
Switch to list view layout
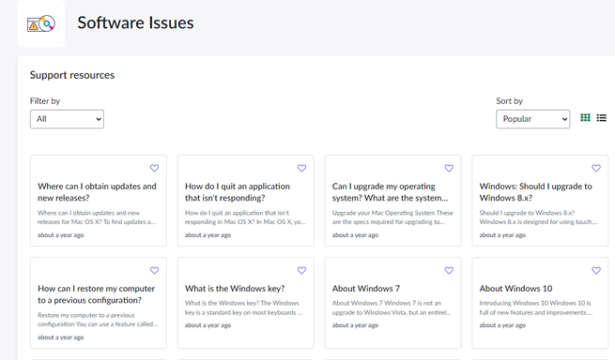602,118
